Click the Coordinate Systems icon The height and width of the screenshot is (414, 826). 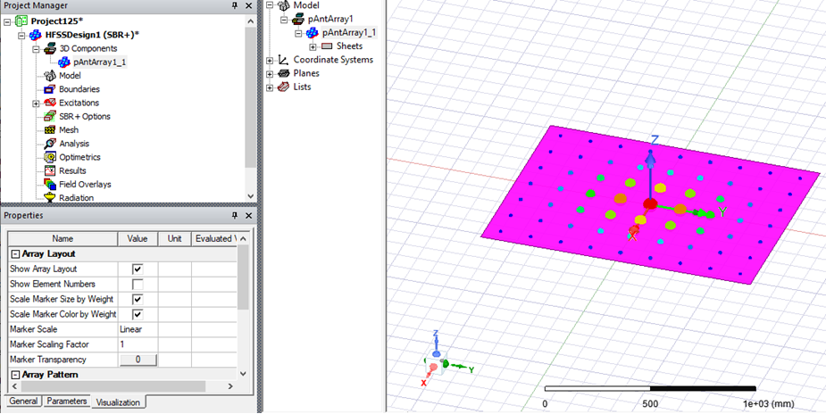click(x=284, y=60)
